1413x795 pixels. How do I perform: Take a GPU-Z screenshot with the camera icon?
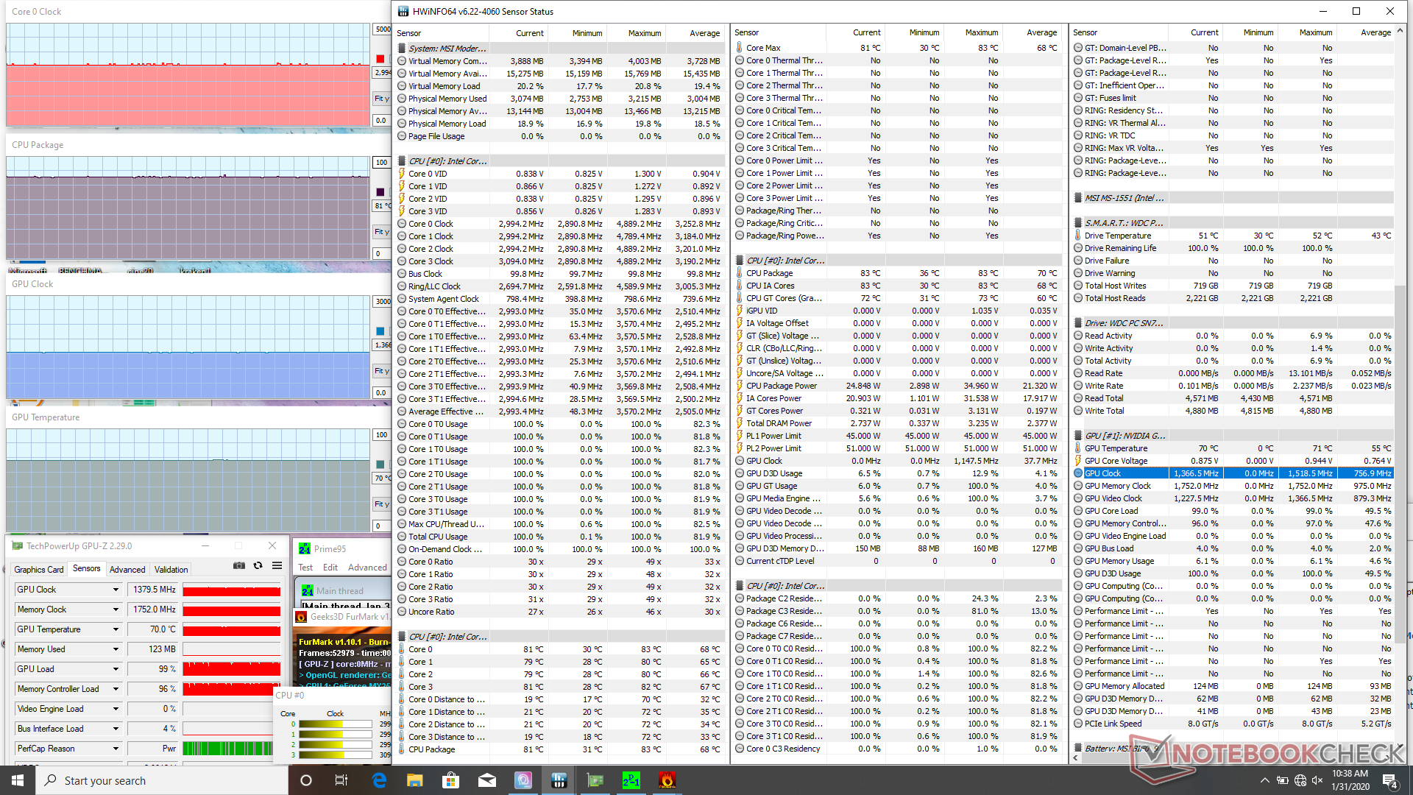click(x=239, y=565)
